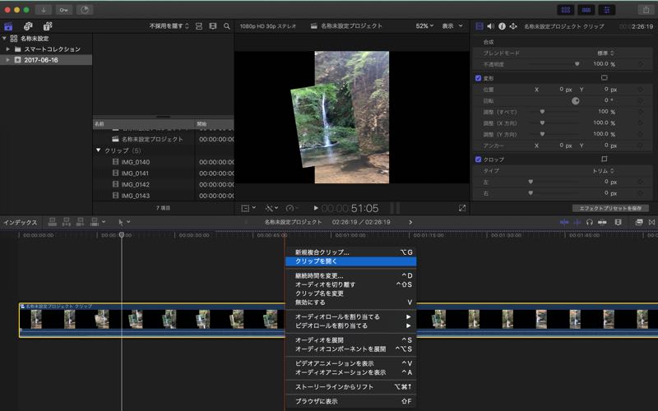Uncheck the クロップ (Crop) checkbox

point(479,159)
